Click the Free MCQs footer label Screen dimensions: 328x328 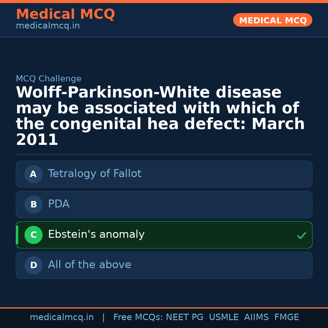[138, 317]
